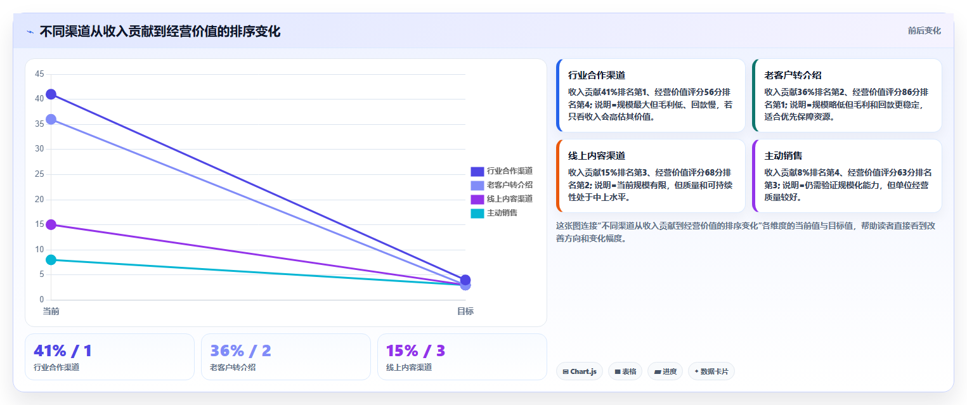Click legend label 线上内容渠道
This screenshot has width=967, height=405.
click(509, 199)
